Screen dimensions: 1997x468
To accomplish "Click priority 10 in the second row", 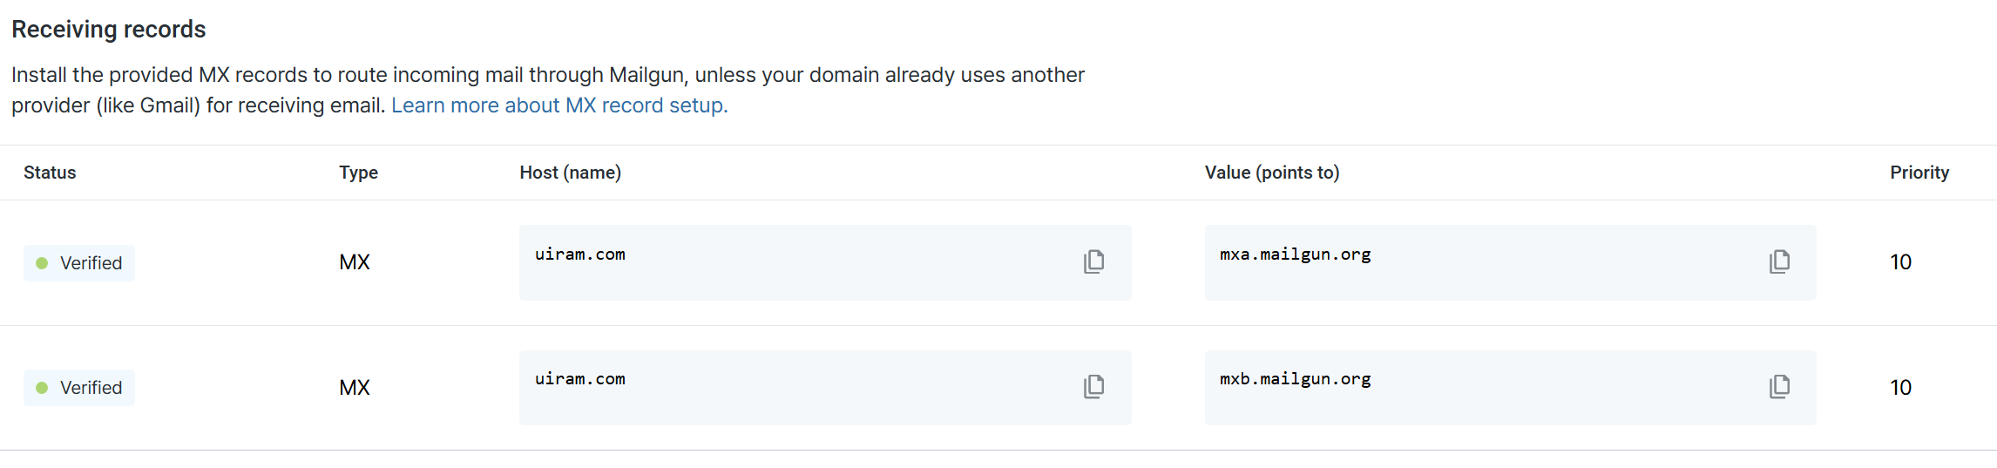I will [x=1900, y=388].
